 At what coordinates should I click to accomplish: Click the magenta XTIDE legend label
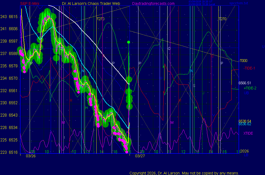coord(248,133)
